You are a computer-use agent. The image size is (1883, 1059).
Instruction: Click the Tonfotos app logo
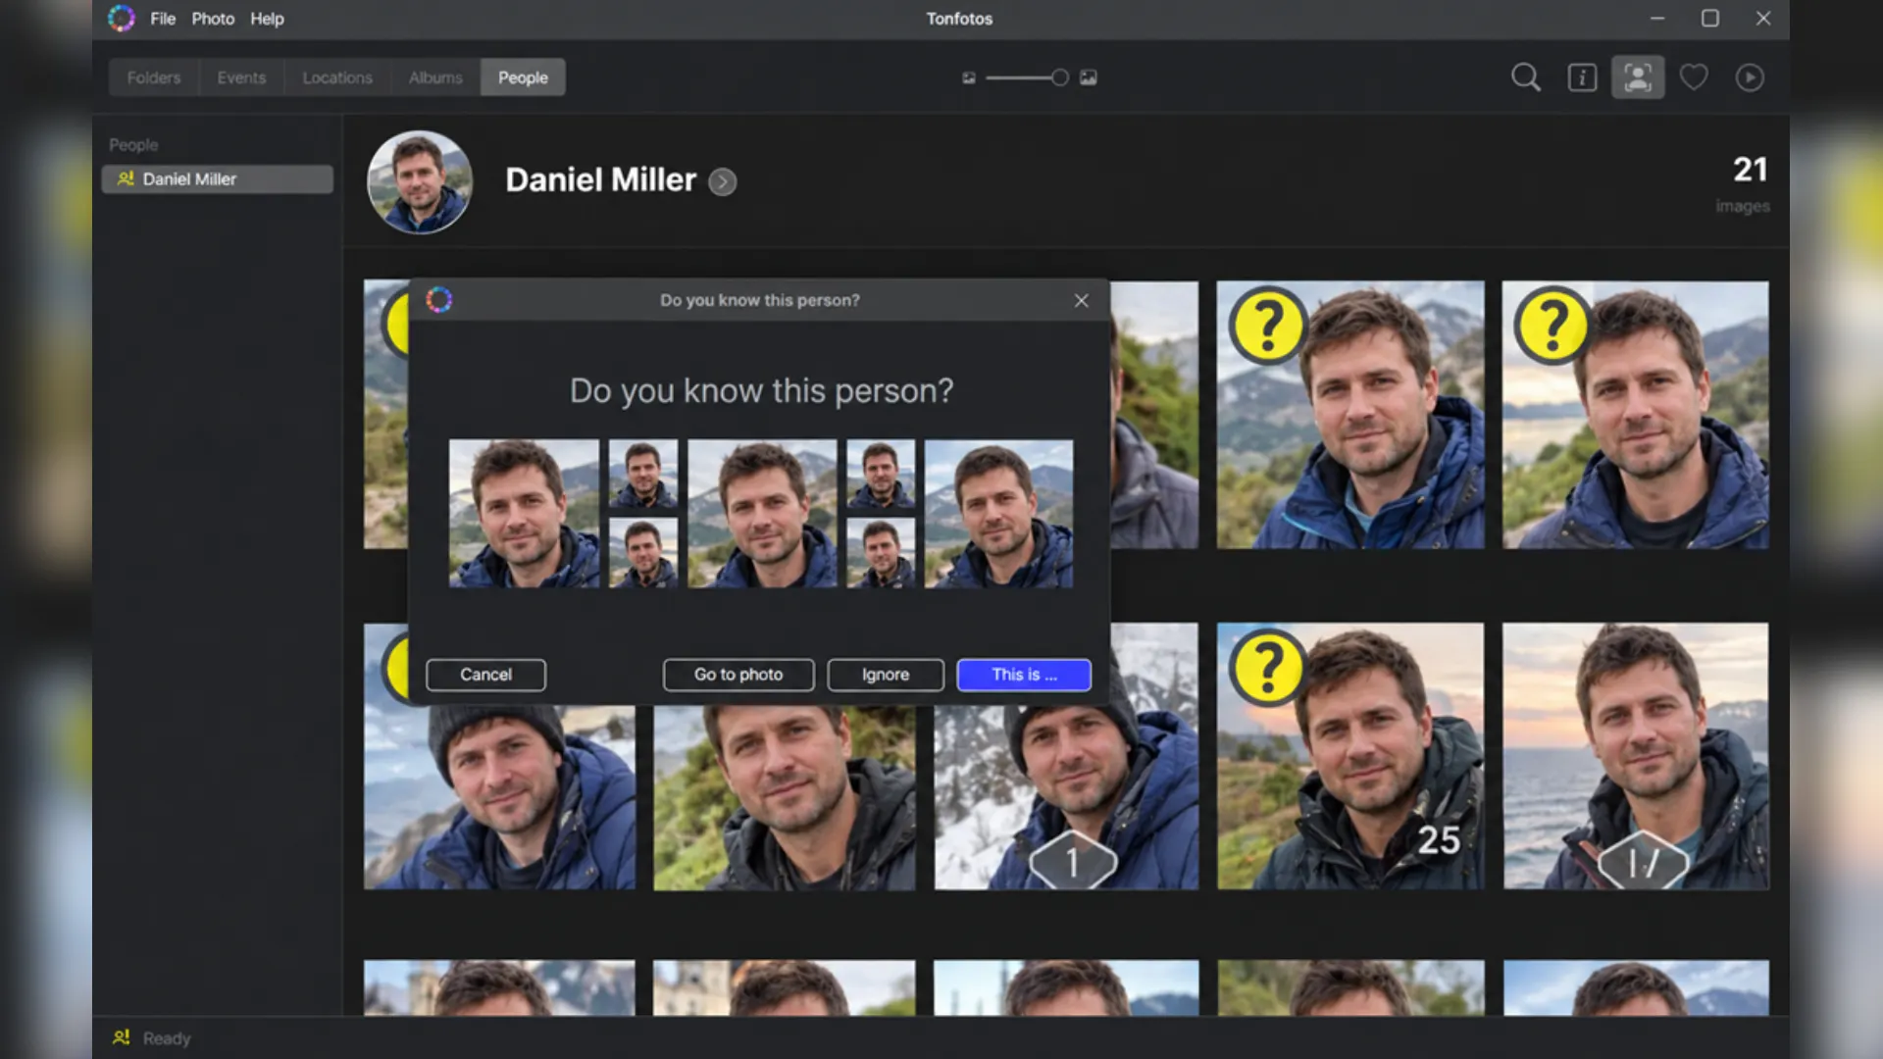point(122,19)
